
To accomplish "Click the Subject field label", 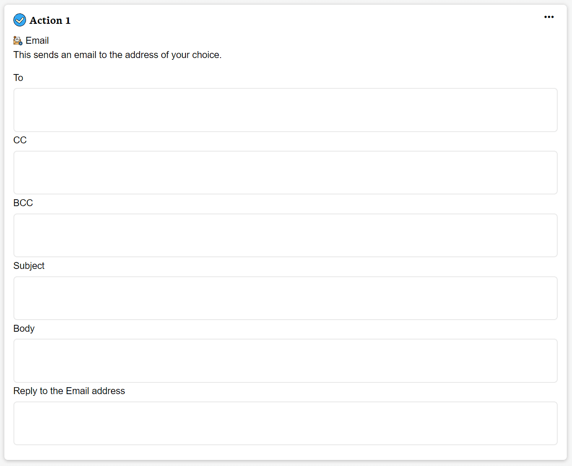I will (x=29, y=266).
